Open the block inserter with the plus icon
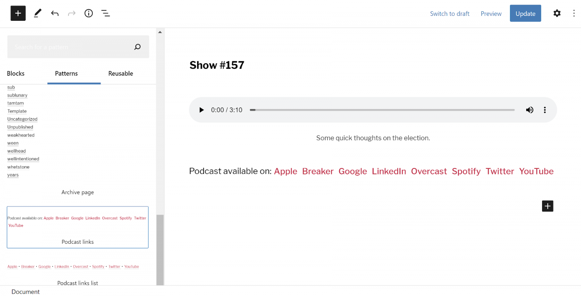 click(18, 13)
